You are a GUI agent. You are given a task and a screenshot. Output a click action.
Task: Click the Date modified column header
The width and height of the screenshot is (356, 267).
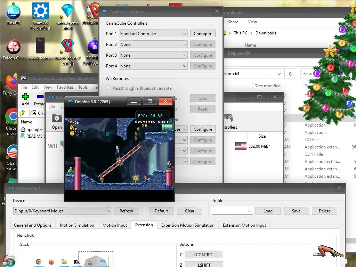(267, 86)
